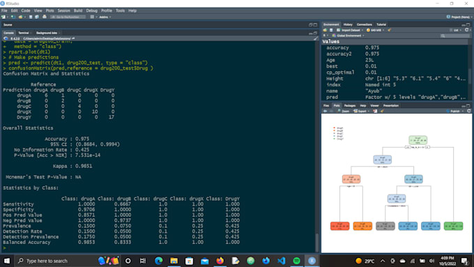Screen dimensions: 474x267
Task: Click the 'cp_optimal' variable row in Environment
Action: [395, 73]
